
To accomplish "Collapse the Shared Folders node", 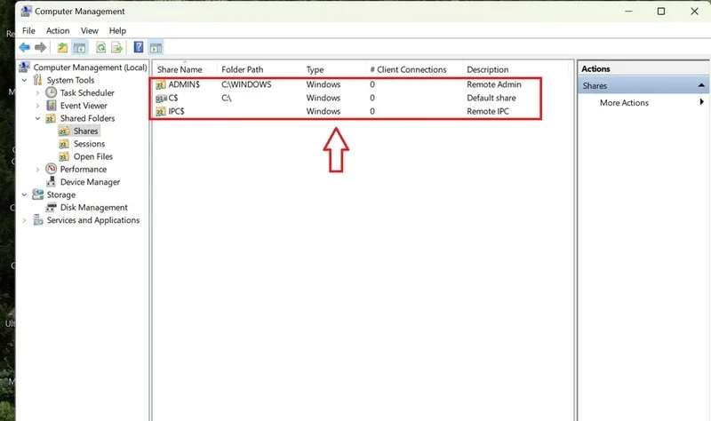I will tap(37, 118).
